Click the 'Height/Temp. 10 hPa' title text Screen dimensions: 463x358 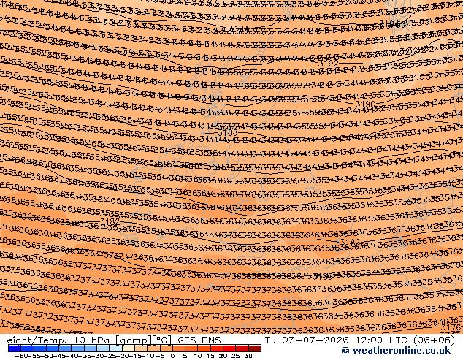tap(55, 340)
